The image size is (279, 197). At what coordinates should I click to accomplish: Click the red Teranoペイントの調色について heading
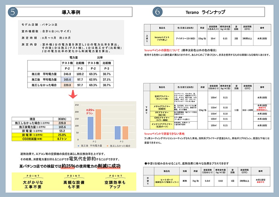point(162,50)
